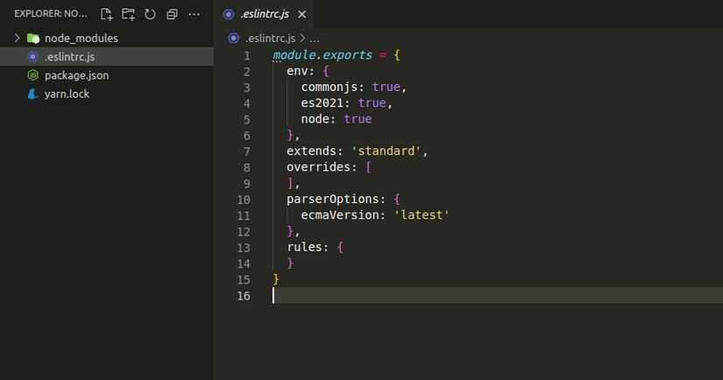The height and width of the screenshot is (380, 723).
Task: Click the word 'exports' on line 1
Action: 347,55
